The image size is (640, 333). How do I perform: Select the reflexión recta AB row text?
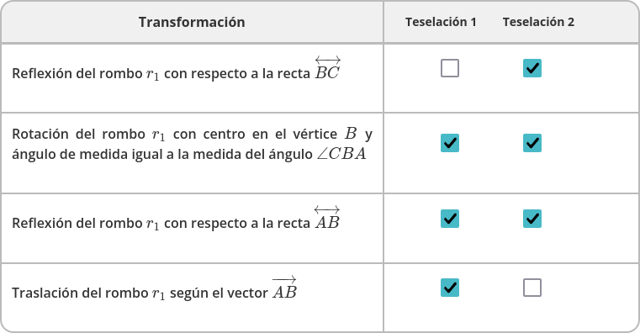(x=177, y=219)
